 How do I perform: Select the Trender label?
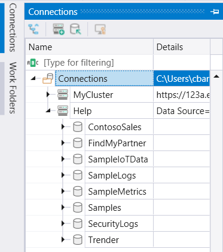point(103,240)
